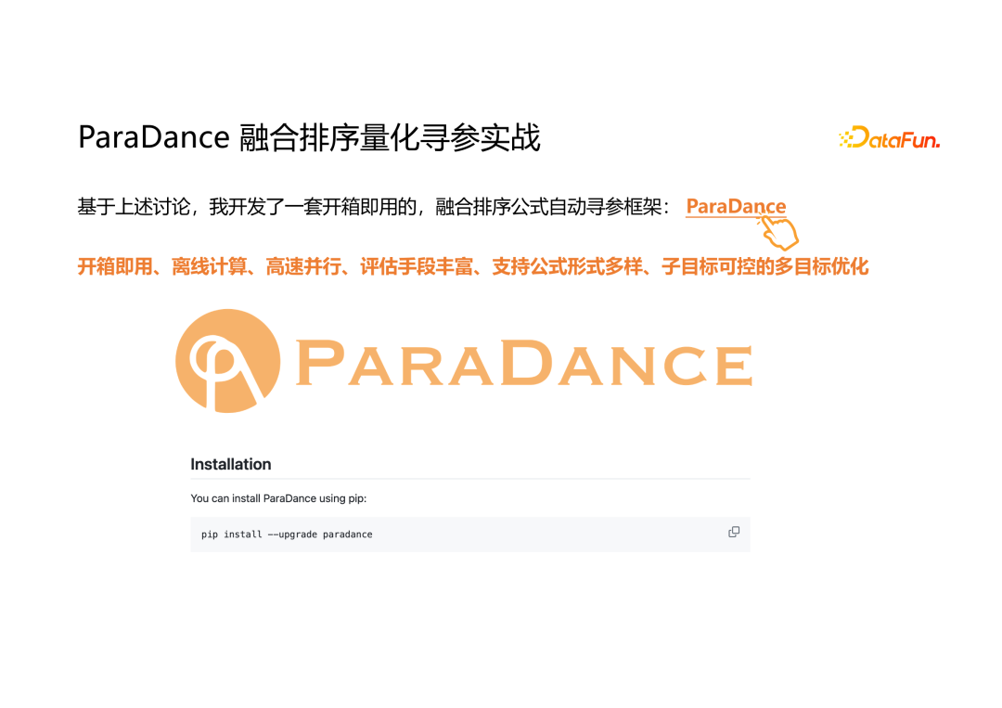The height and width of the screenshot is (708, 1002).
Task: Select the Installation heading
Action: (x=231, y=464)
